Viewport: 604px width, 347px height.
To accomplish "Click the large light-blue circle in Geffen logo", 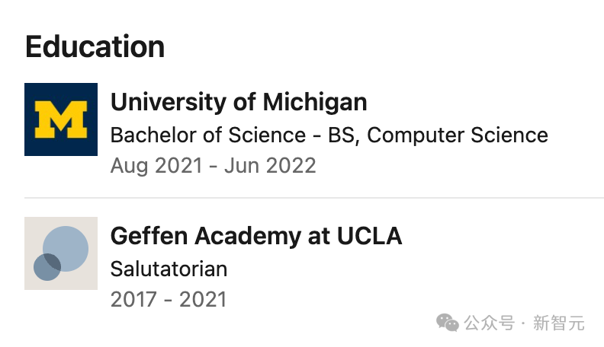I will click(x=67, y=247).
